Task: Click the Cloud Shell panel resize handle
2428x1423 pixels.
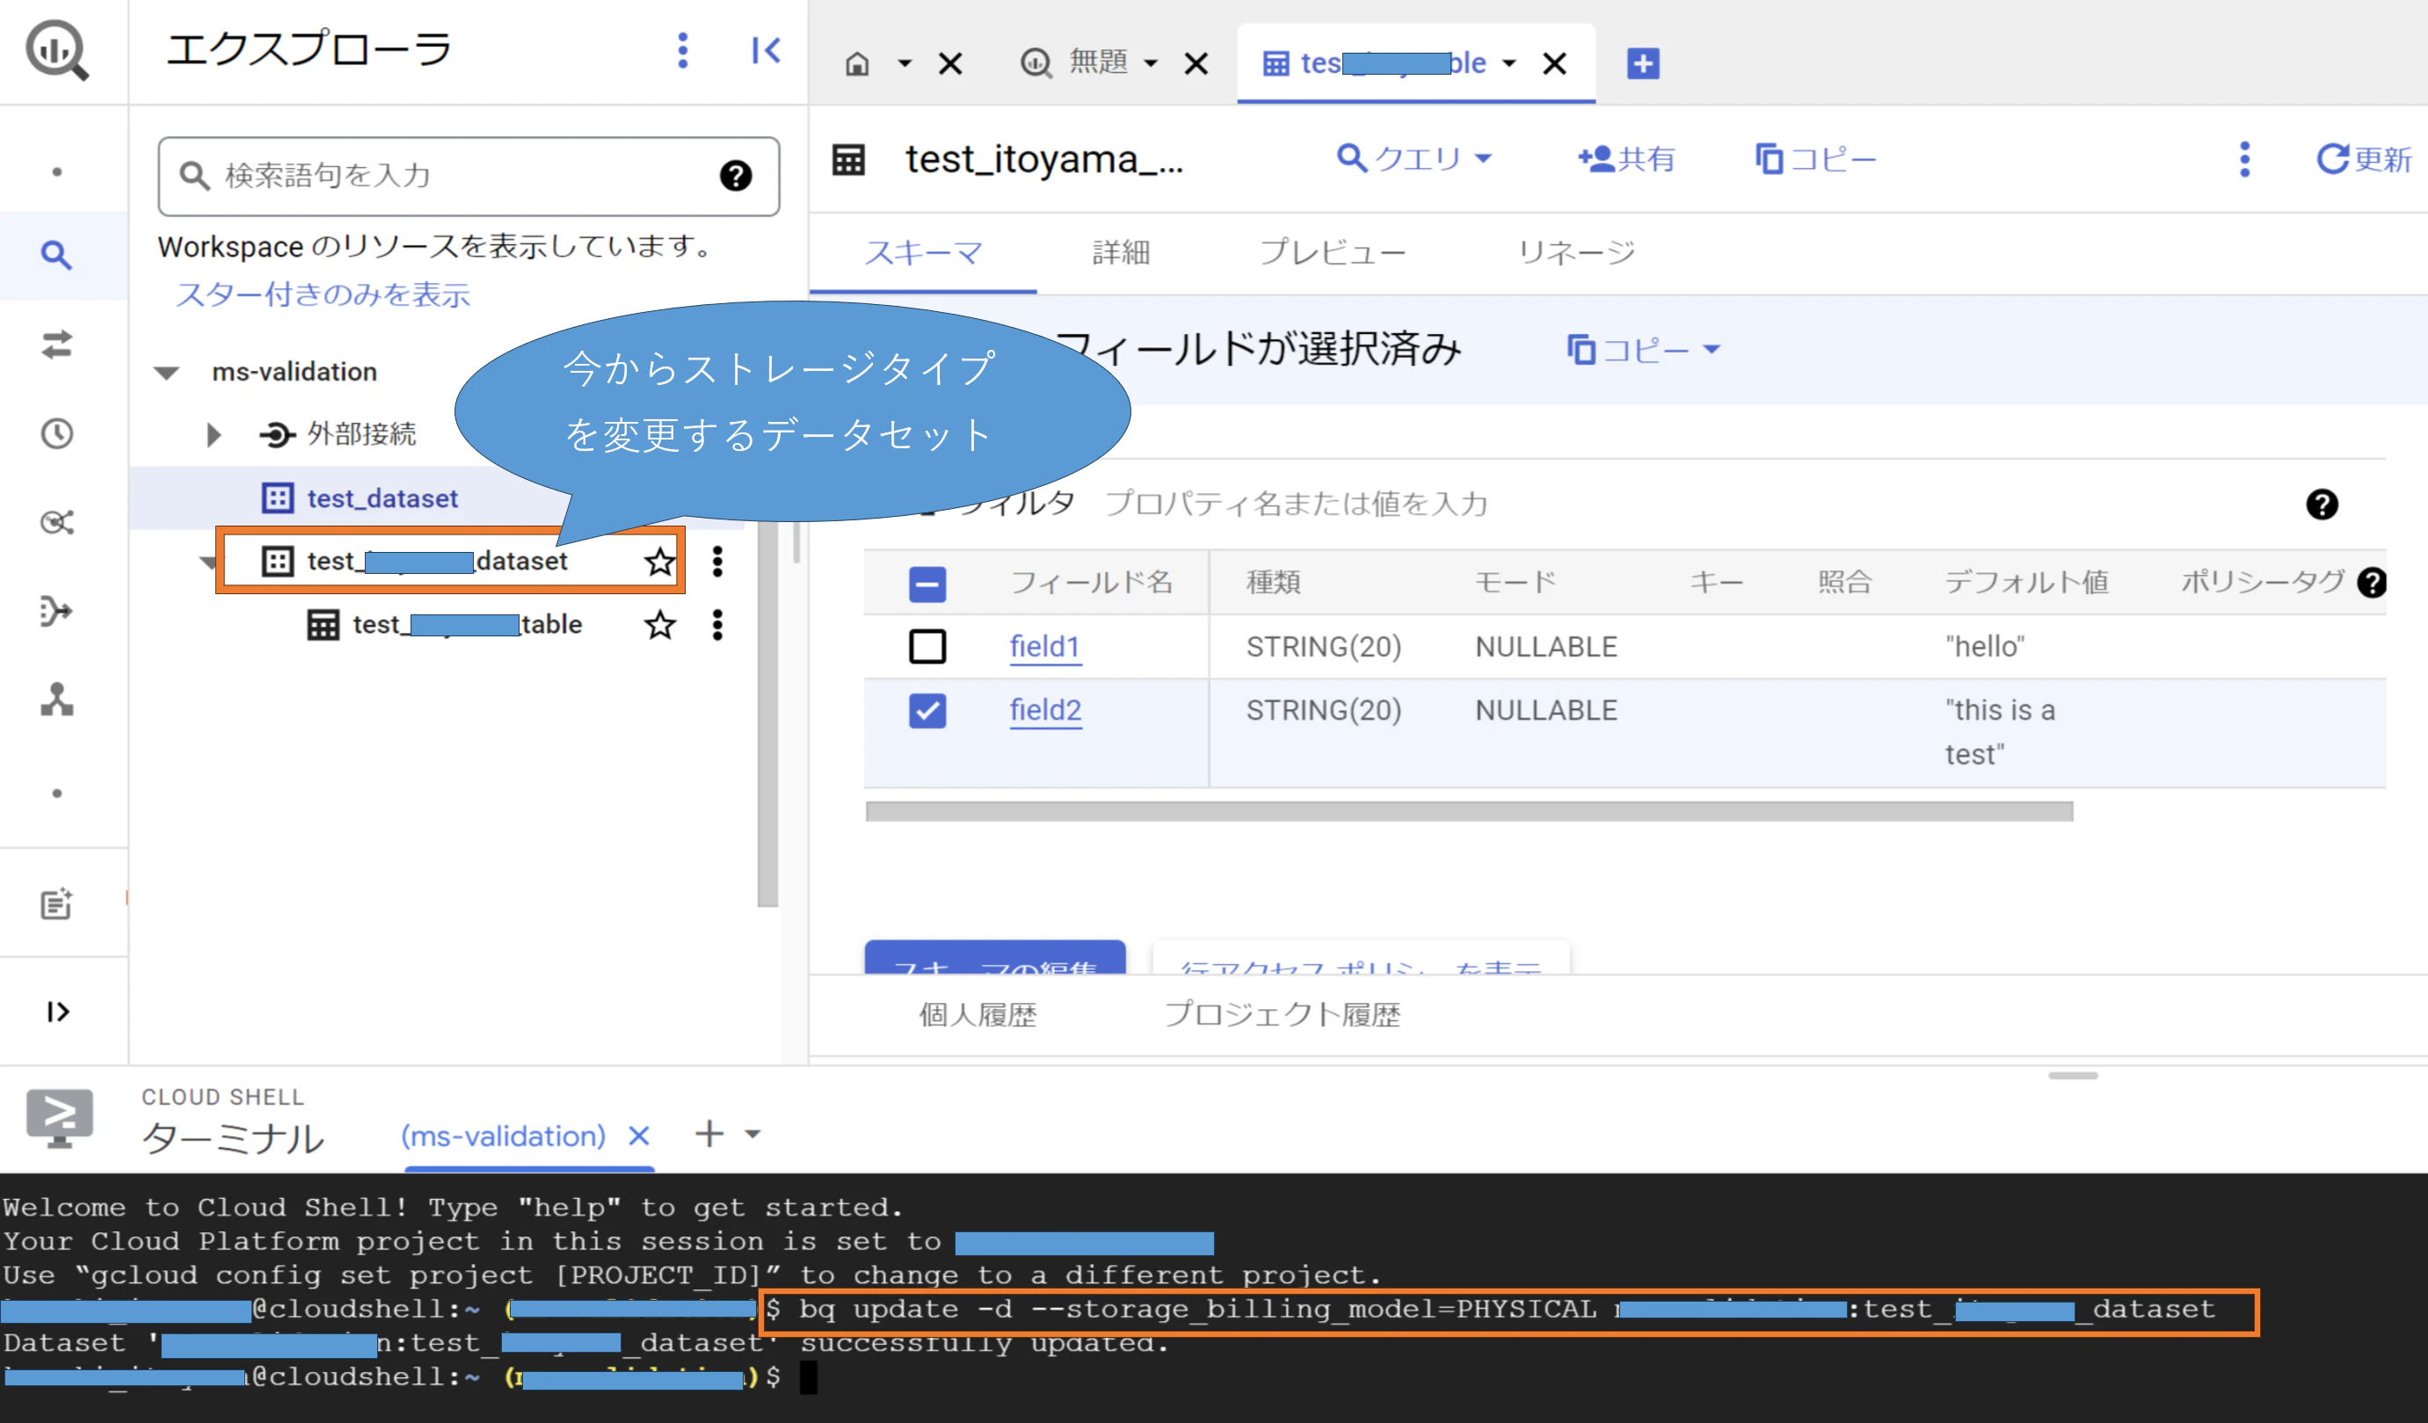Action: point(2073,1075)
